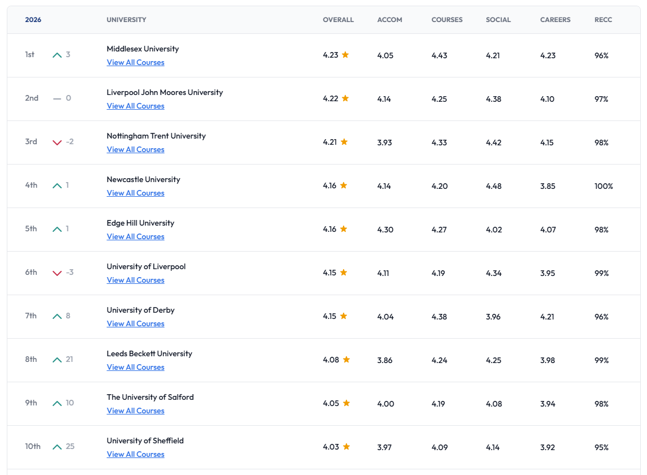This screenshot has width=647, height=475.
Task: Click the Edge Hill University name
Action: click(140, 223)
